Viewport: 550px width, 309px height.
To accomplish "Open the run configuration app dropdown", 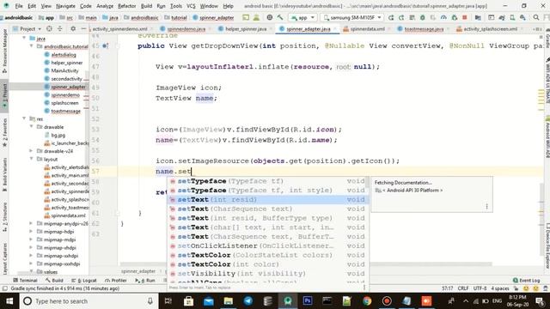I will tap(302, 17).
